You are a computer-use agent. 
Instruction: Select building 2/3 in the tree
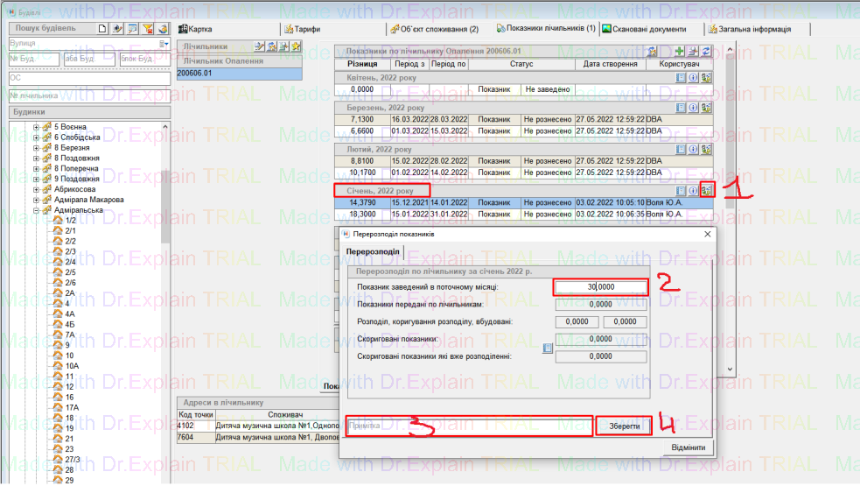tap(71, 251)
